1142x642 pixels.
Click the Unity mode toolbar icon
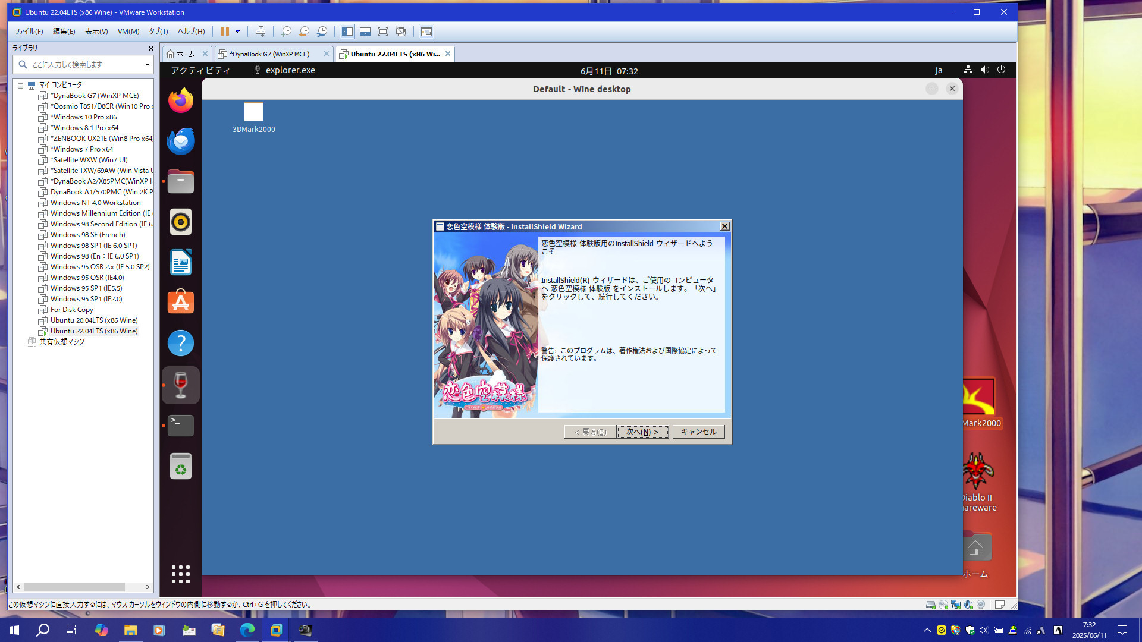[x=401, y=32]
